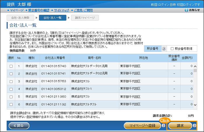204x132 pixels.
Task: Click company number 011401005312
Action: 54,89
